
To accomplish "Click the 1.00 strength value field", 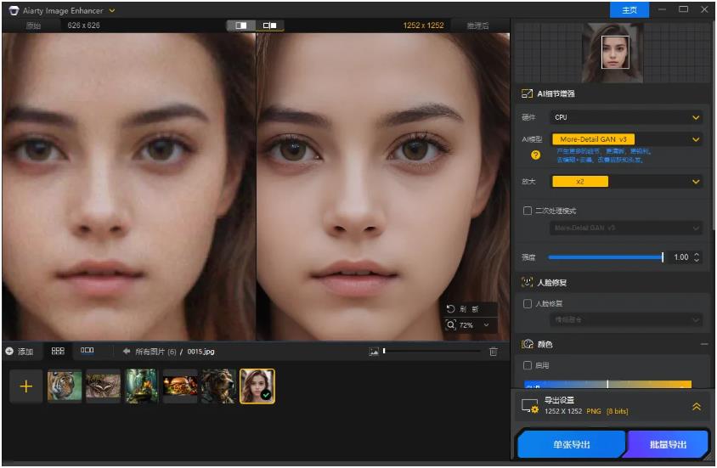I will point(680,257).
